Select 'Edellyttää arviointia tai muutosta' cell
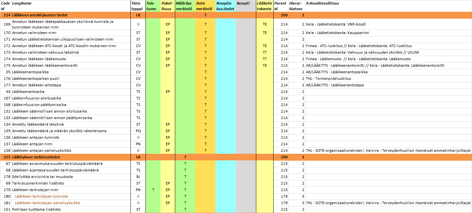Viewport: 472px width, 213px height. click(71, 177)
